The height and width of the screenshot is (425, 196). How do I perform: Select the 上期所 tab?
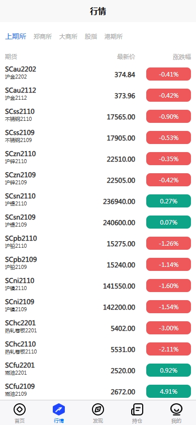(16, 37)
